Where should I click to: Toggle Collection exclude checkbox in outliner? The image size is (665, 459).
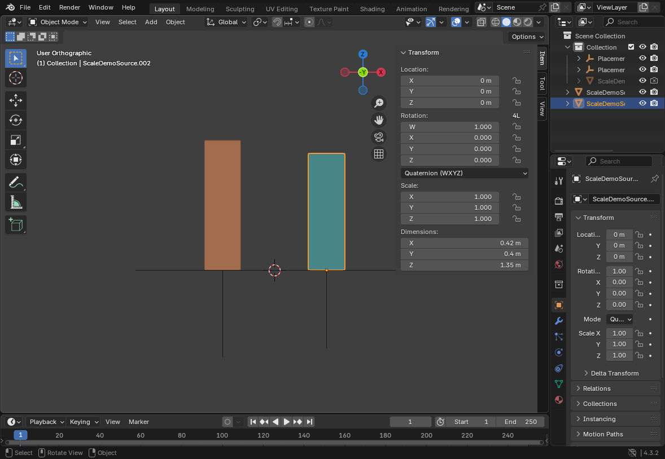coord(631,47)
